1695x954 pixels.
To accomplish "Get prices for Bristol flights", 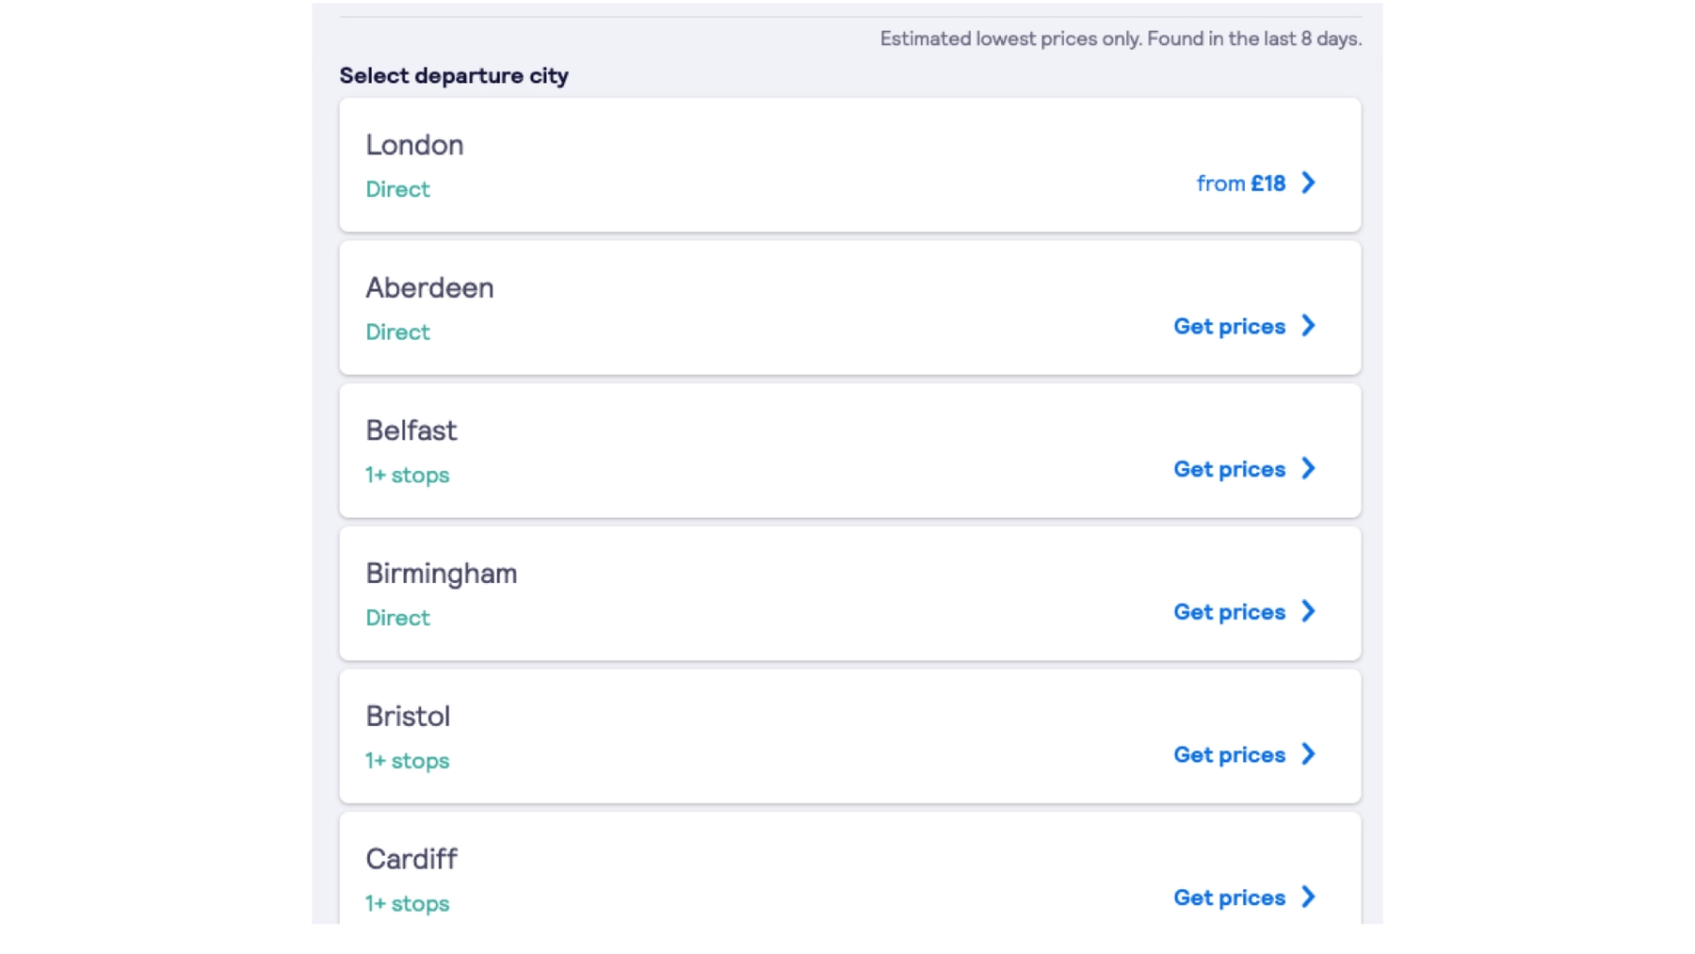I will (1229, 755).
